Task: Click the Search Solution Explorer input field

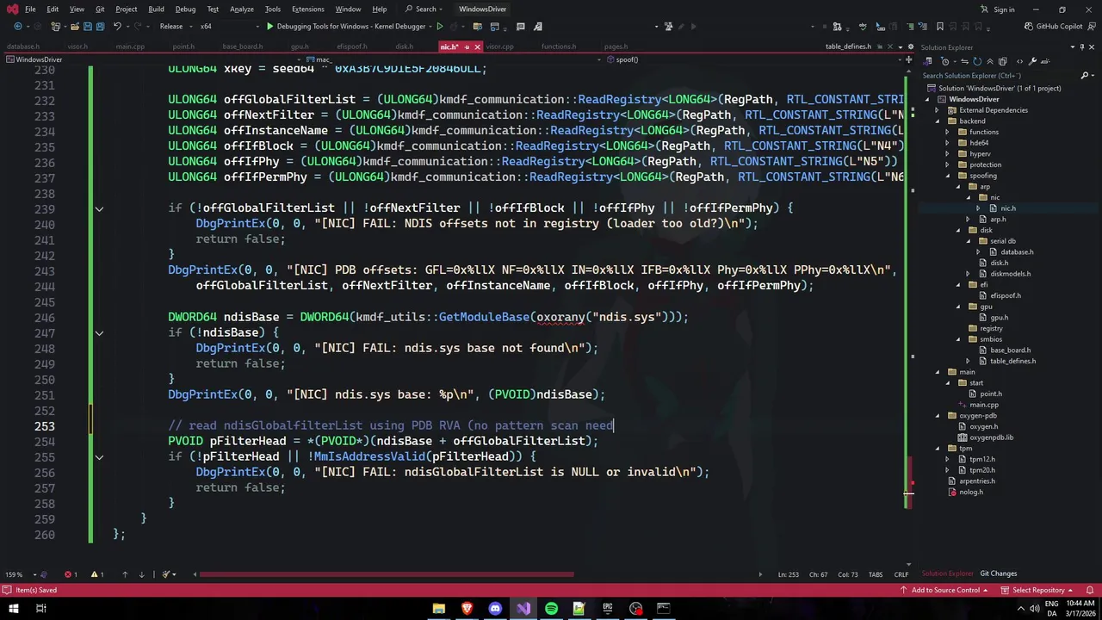Action: (999, 76)
